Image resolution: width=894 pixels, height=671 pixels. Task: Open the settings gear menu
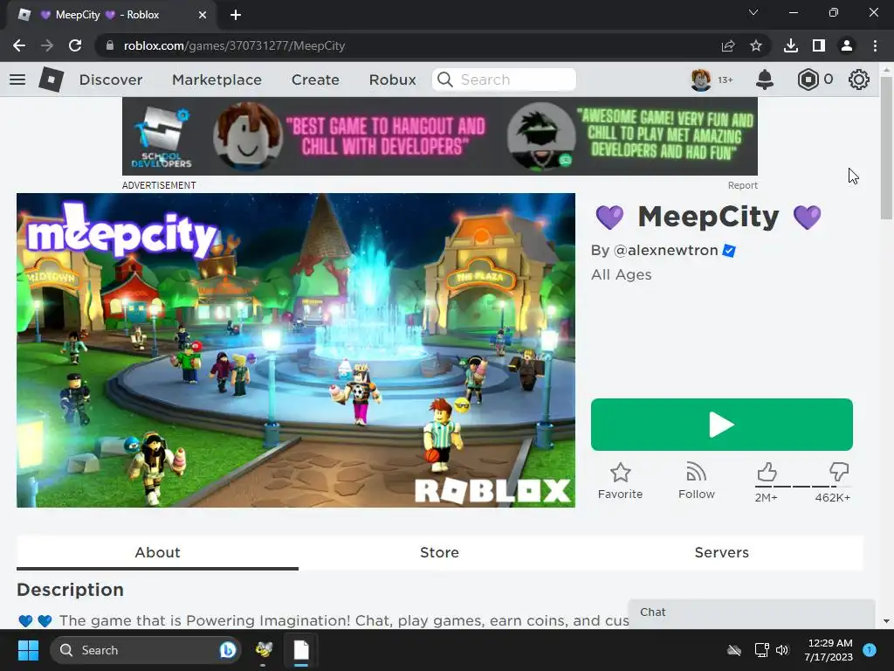(859, 80)
